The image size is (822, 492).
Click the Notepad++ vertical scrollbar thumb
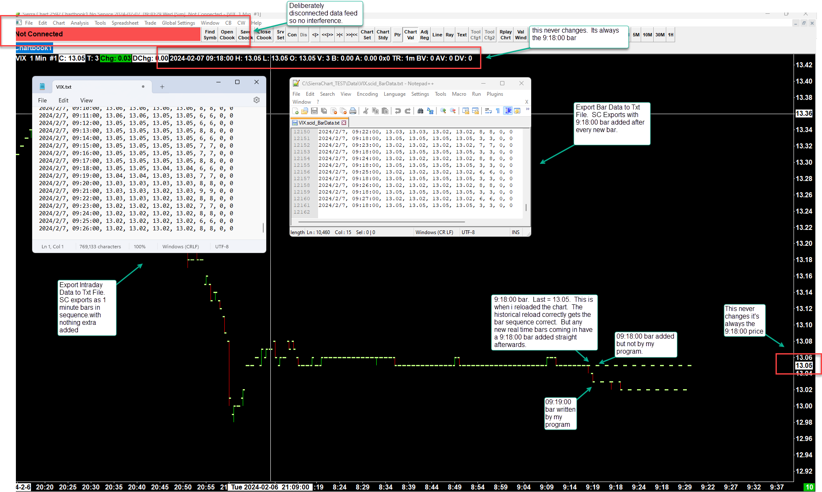526,207
